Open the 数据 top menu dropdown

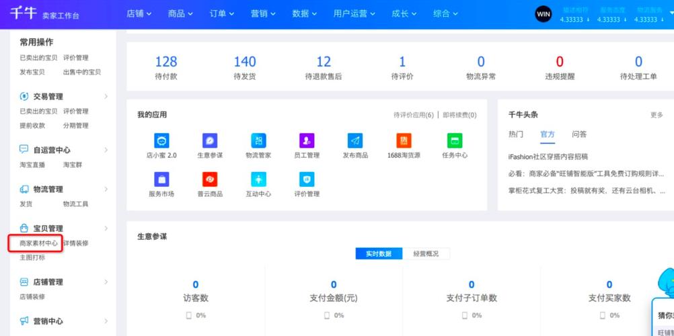[304, 13]
